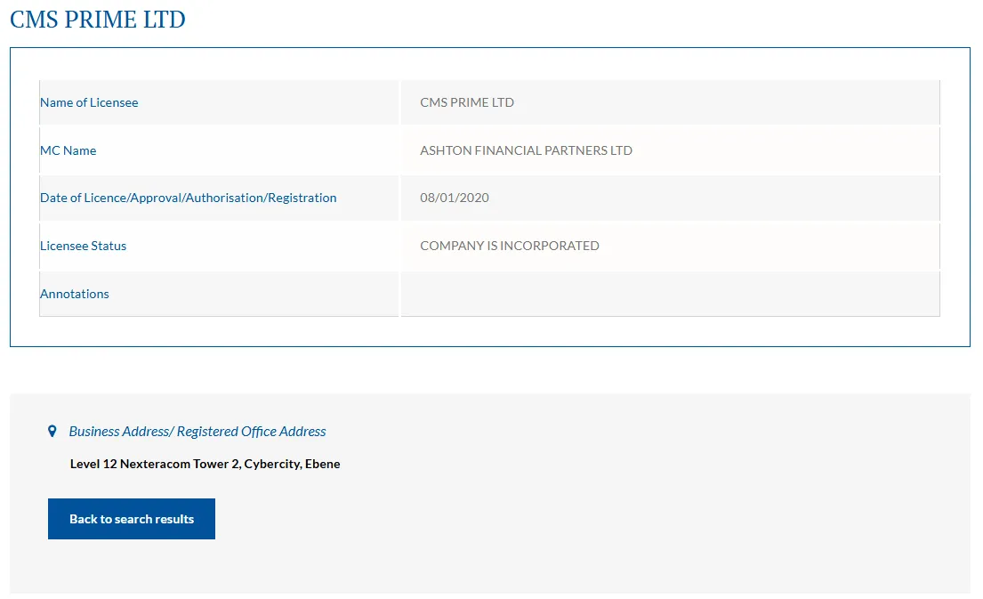This screenshot has width=983, height=599.
Task: Click the Licensee Status label
Action: point(84,246)
